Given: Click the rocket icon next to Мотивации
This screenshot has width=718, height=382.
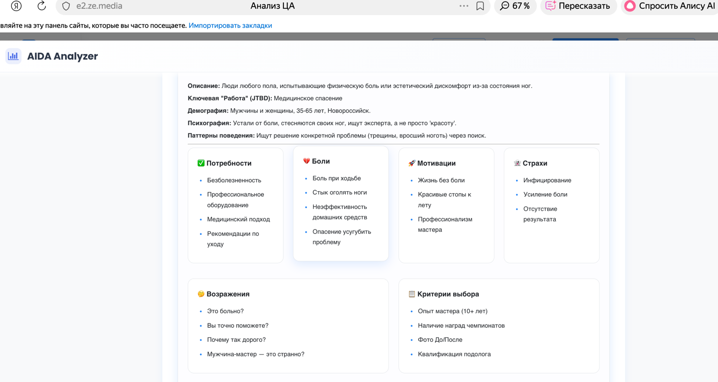Looking at the screenshot, I should tap(412, 163).
